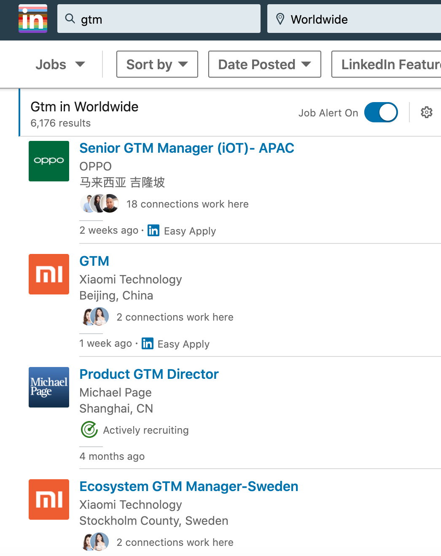Click the Worldwide location field

[354, 19]
